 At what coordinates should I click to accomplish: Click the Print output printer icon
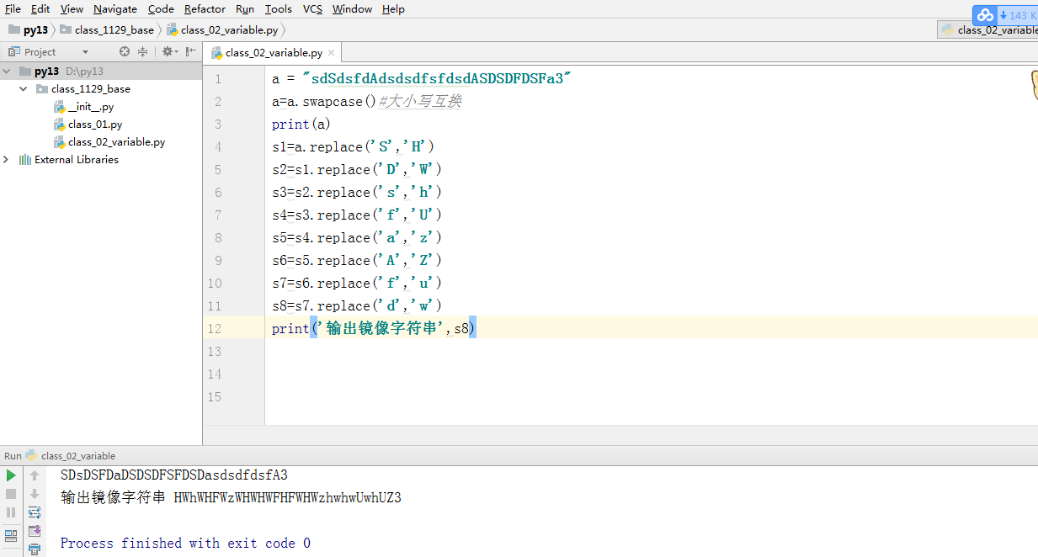tap(35, 549)
